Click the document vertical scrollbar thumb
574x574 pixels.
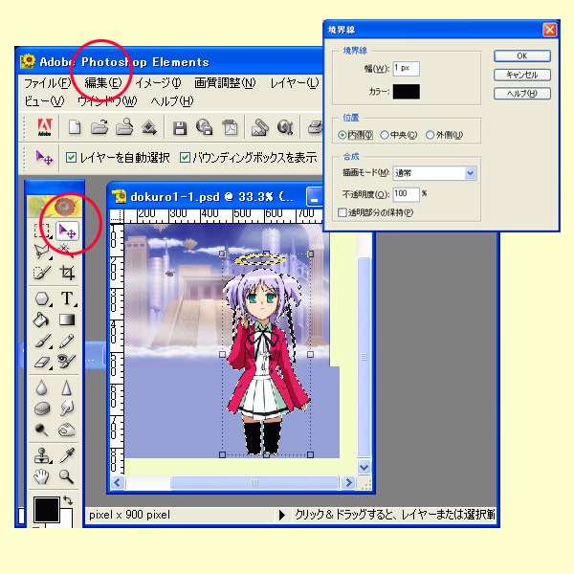[x=364, y=357]
